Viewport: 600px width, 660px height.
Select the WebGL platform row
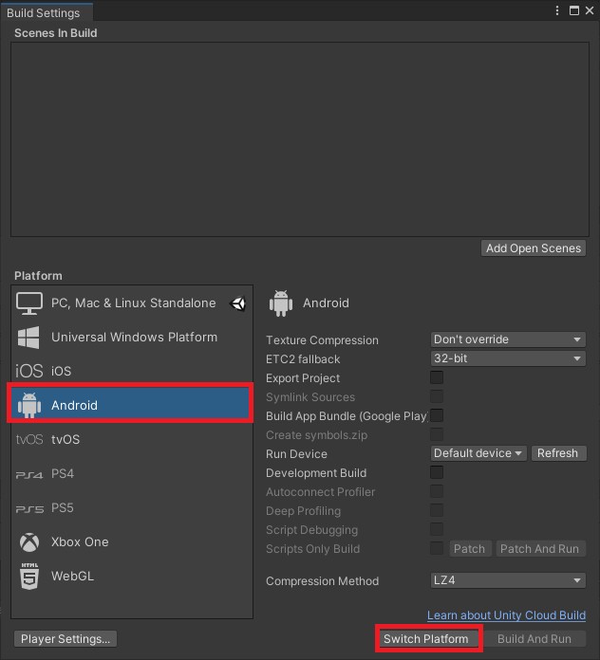132,576
